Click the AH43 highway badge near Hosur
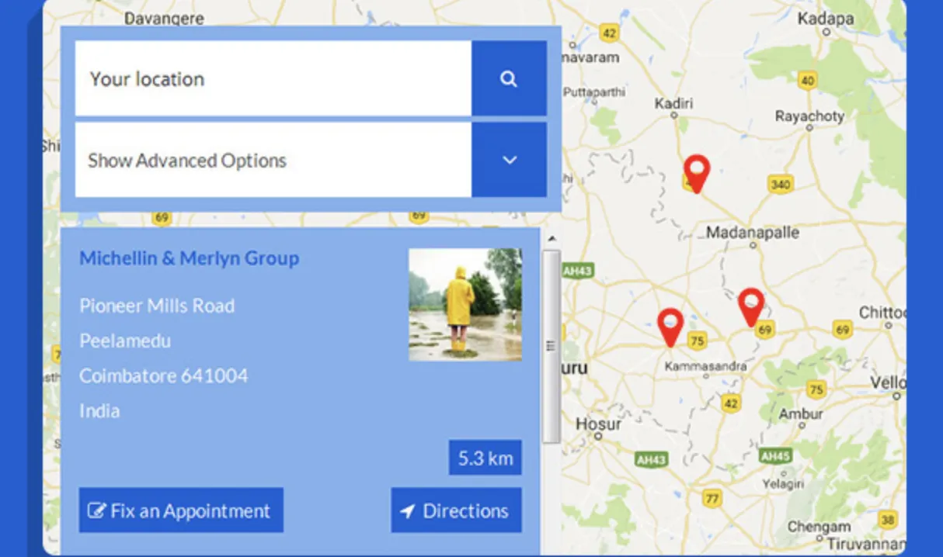Screen dimensions: 943x557 pos(651,459)
